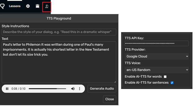Enable AI-TTS for words checkbox
Viewport: 195px width, 107px height.
click(x=165, y=77)
